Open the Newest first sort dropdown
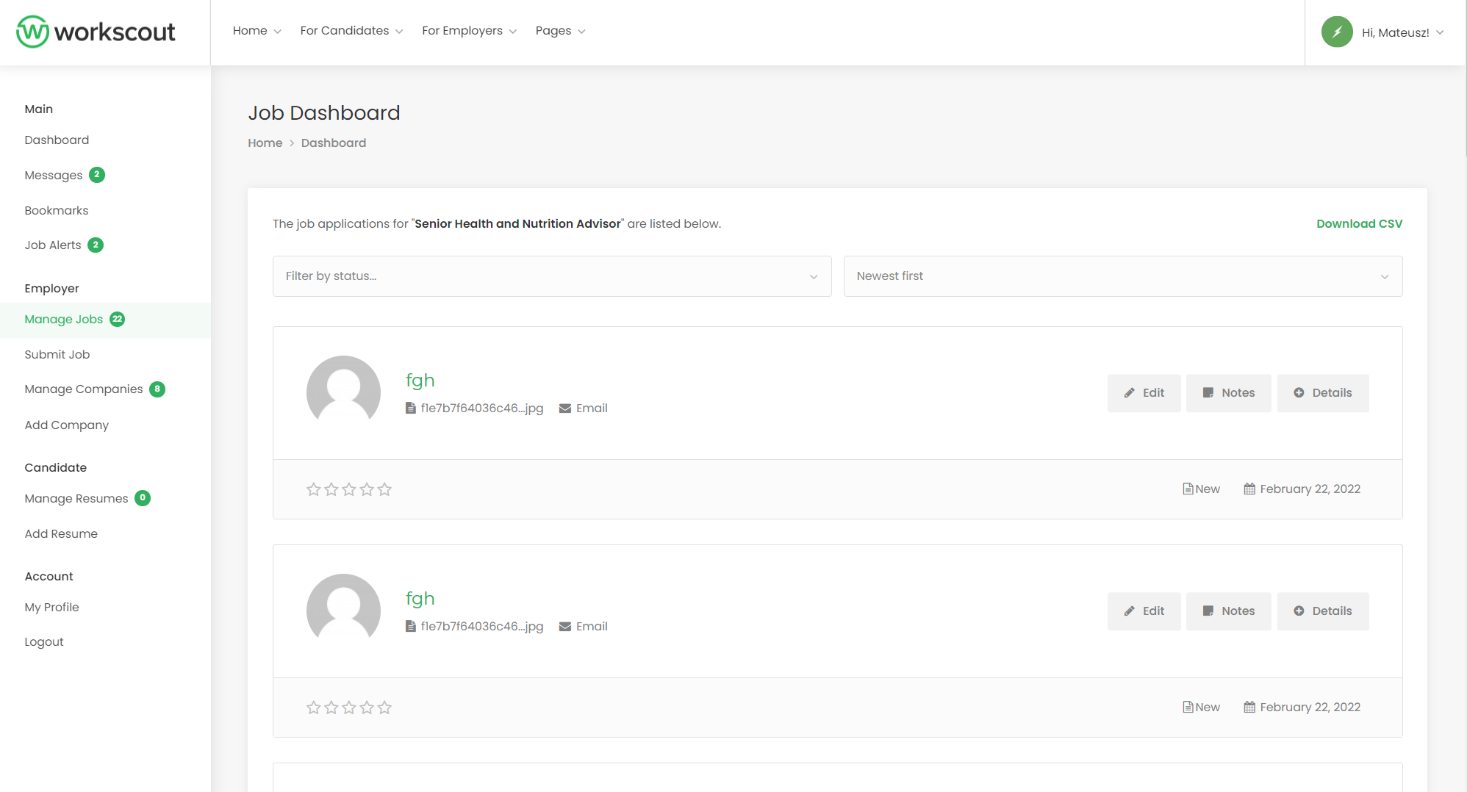 [1122, 276]
